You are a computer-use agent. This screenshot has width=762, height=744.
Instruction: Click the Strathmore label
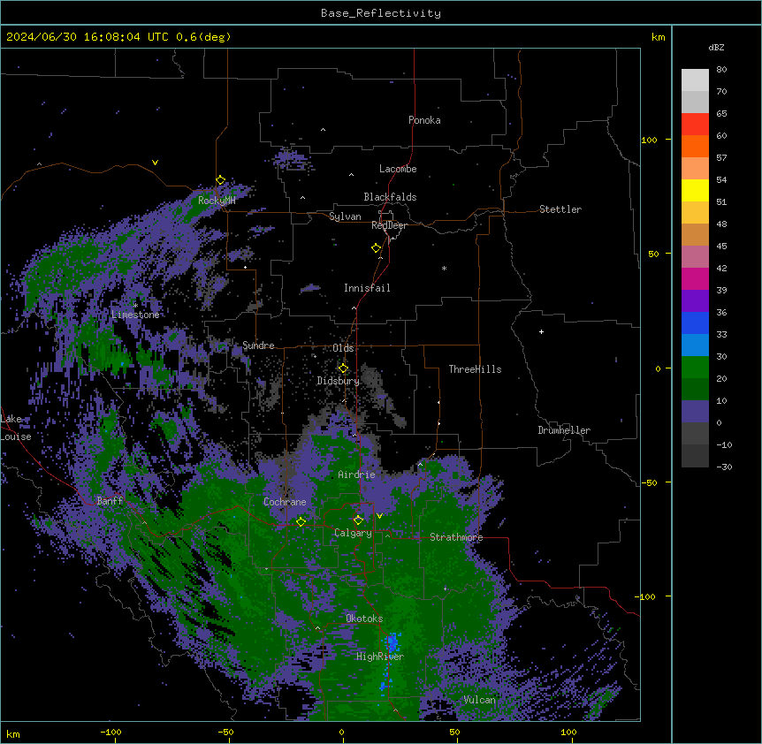tap(456, 537)
